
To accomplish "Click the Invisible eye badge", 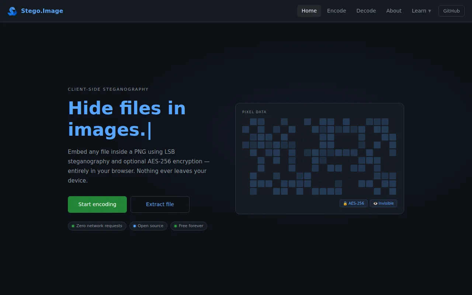I will click(x=383, y=203).
